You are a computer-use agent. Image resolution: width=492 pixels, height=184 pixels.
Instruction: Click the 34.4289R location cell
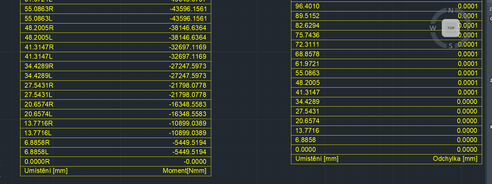pos(39,66)
